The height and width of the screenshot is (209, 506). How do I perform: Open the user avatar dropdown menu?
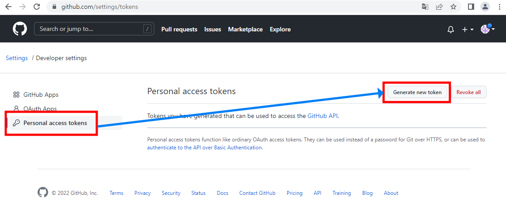(487, 29)
